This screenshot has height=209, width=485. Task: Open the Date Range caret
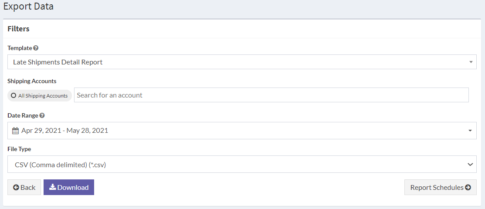(x=470, y=131)
